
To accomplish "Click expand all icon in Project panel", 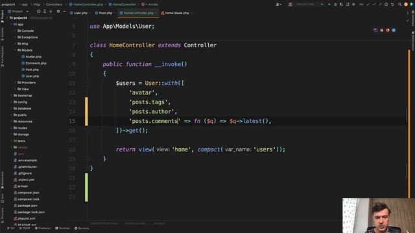I will (x=45, y=12).
